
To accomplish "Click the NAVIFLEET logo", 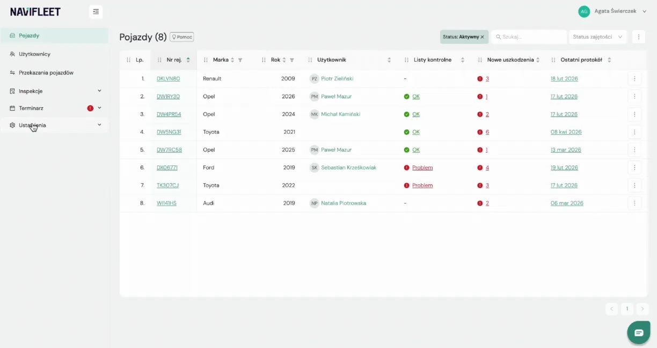I will 35,11.
